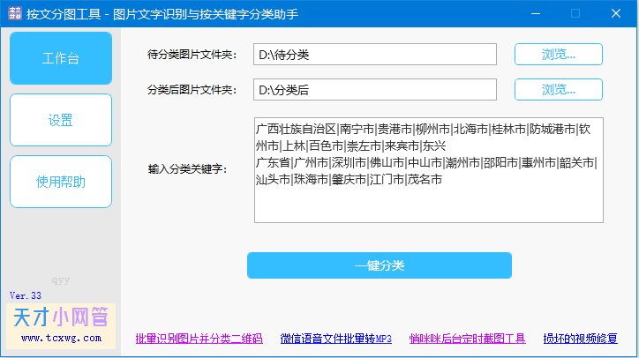Switch to the 工作台 tab
Screen dimensions: 639x358
(x=61, y=59)
